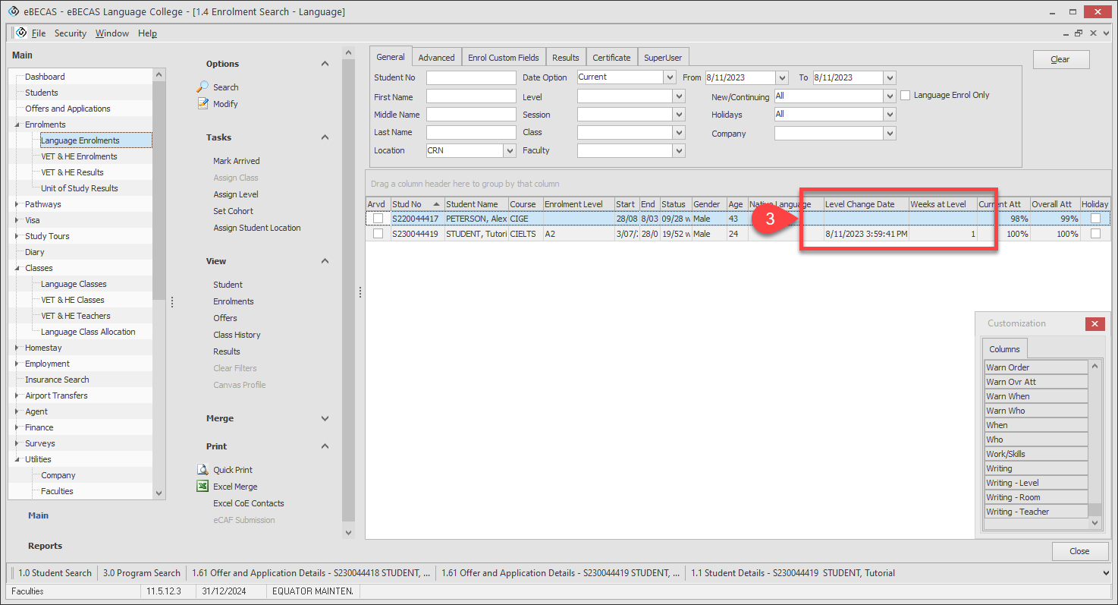Click the Excel Merge icon

(x=203, y=487)
